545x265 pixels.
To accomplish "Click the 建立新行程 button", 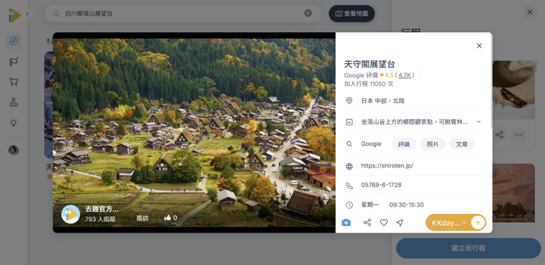I will click(468, 249).
